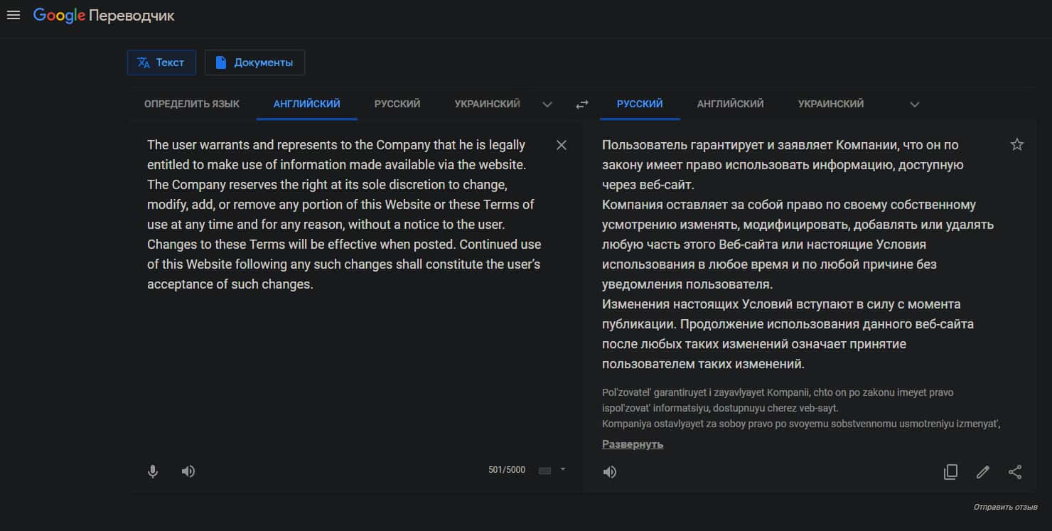Image resolution: width=1052 pixels, height=531 pixels.
Task: Listen to the Russian translation audio
Action: 610,472
